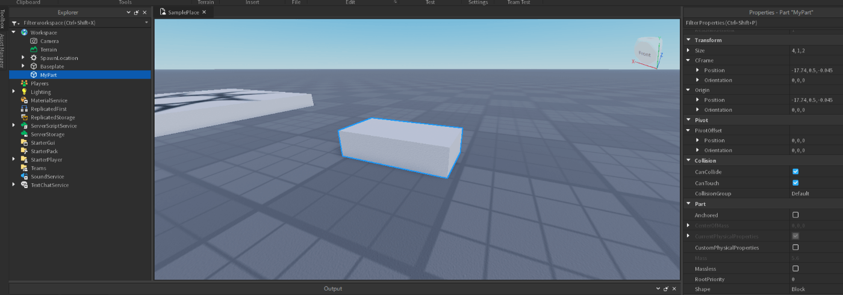This screenshot has width=843, height=295.
Task: Edit the RootPriority value
Action: (816, 279)
